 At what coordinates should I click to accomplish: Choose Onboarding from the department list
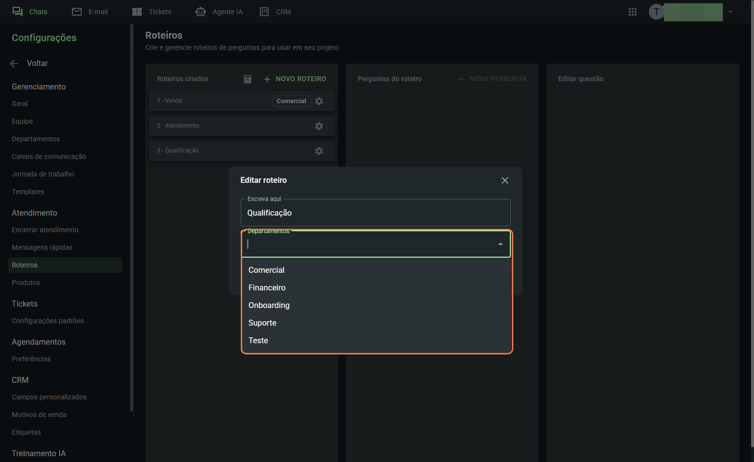pyautogui.click(x=377, y=305)
